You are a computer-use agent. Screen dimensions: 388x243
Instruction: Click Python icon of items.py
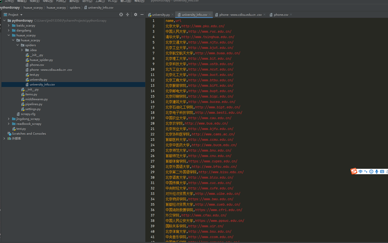click(x=23, y=94)
